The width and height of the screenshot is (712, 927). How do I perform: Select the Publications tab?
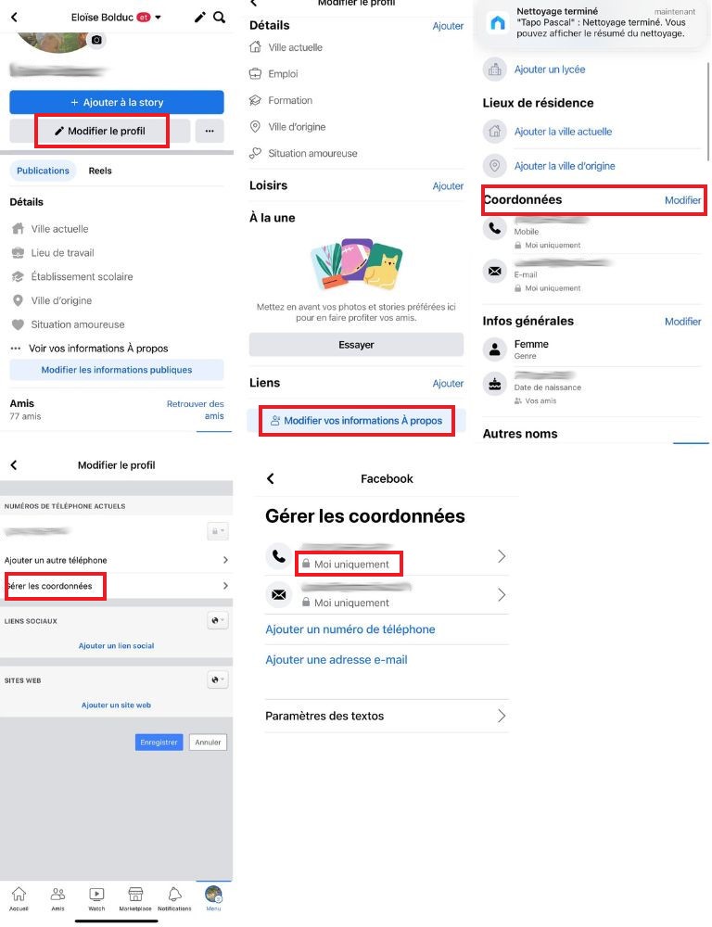(43, 171)
